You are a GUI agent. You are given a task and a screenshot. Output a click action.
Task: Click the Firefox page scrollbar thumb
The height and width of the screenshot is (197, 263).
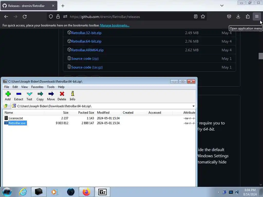(x=261, y=56)
